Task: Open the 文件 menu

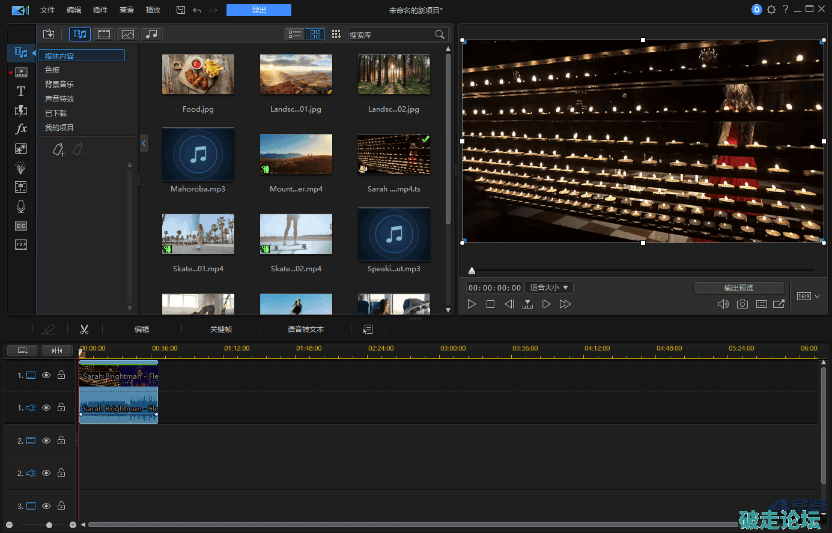Action: tap(47, 10)
